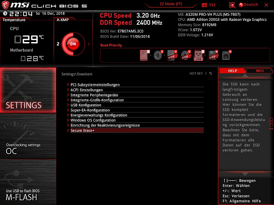The height and width of the screenshot is (205, 274).
Task: Click the CPU temperature reading 29°C
Action: pyautogui.click(x=29, y=39)
